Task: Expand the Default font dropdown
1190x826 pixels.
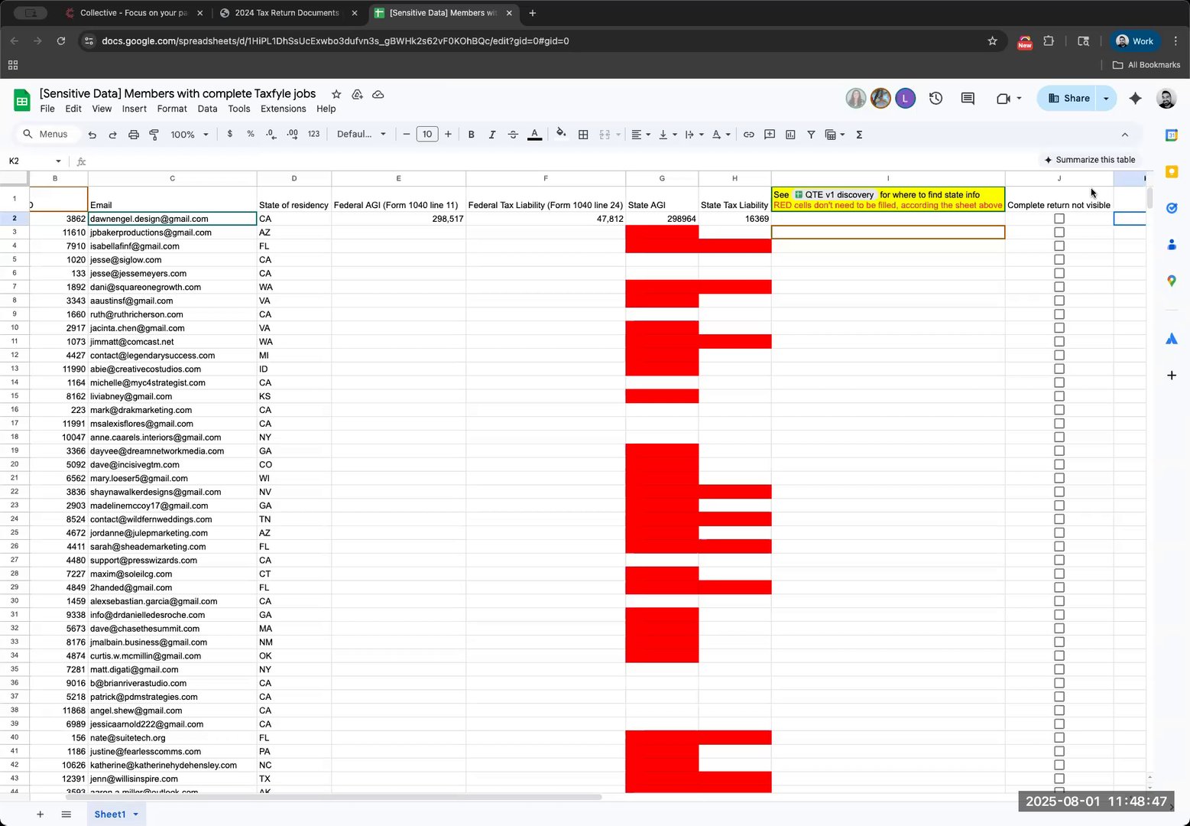Action: 362,135
